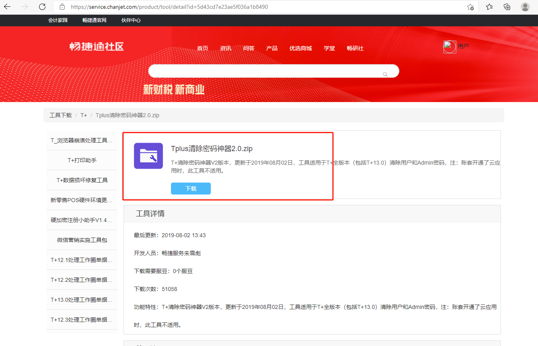Open T+13.0处理工作圈单据 sidebar item
This screenshot has height=346, width=538.
point(82,300)
